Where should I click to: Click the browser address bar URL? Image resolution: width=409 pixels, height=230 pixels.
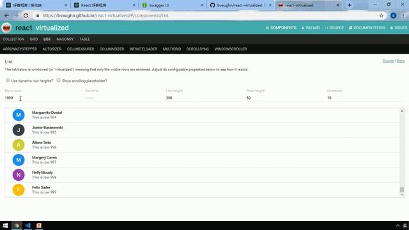pos(105,15)
